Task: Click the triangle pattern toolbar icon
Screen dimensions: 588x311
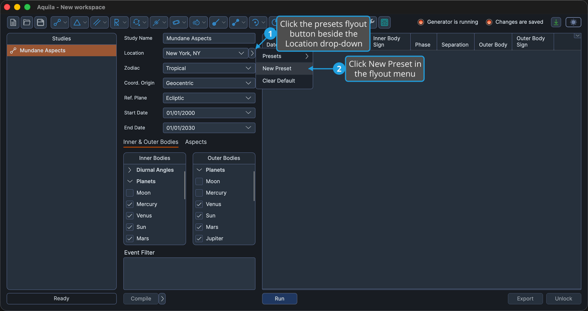Action: pyautogui.click(x=77, y=22)
